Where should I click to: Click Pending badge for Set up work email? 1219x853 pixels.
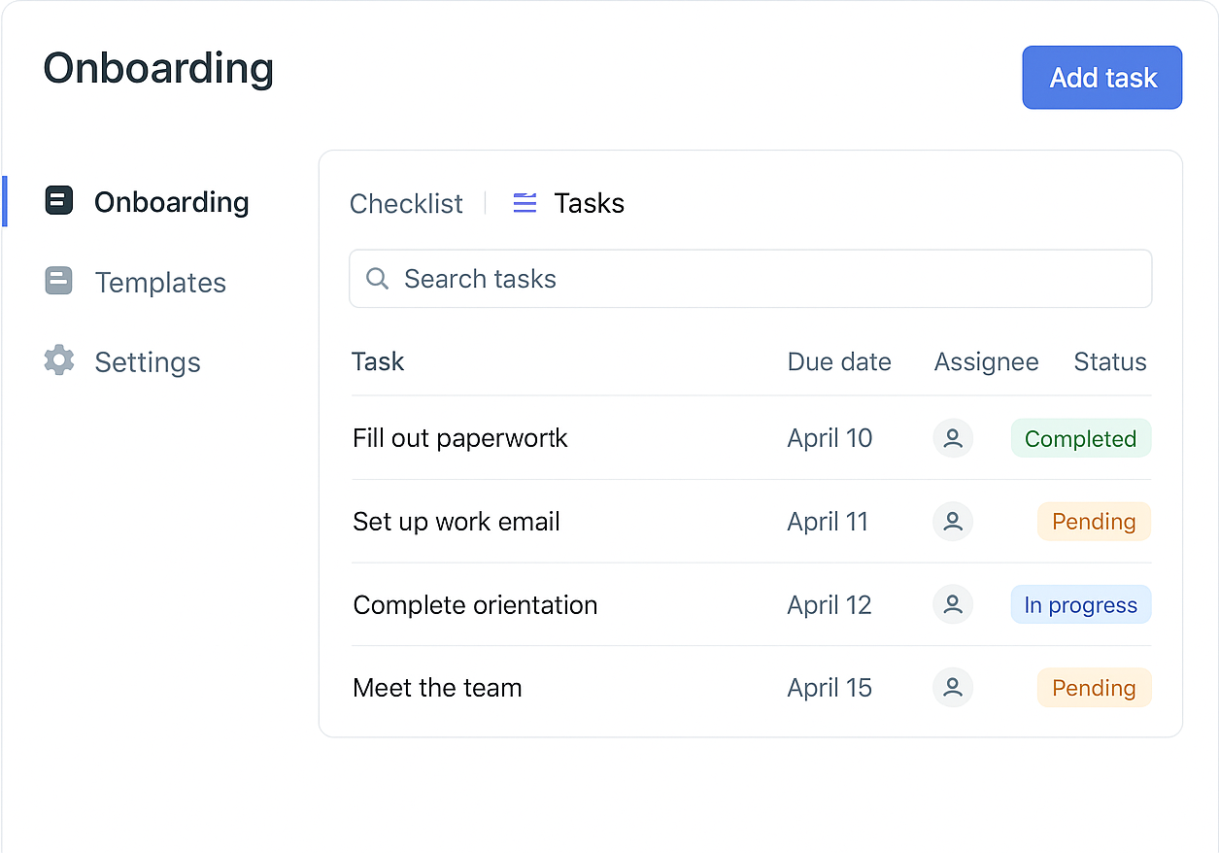coord(1095,522)
